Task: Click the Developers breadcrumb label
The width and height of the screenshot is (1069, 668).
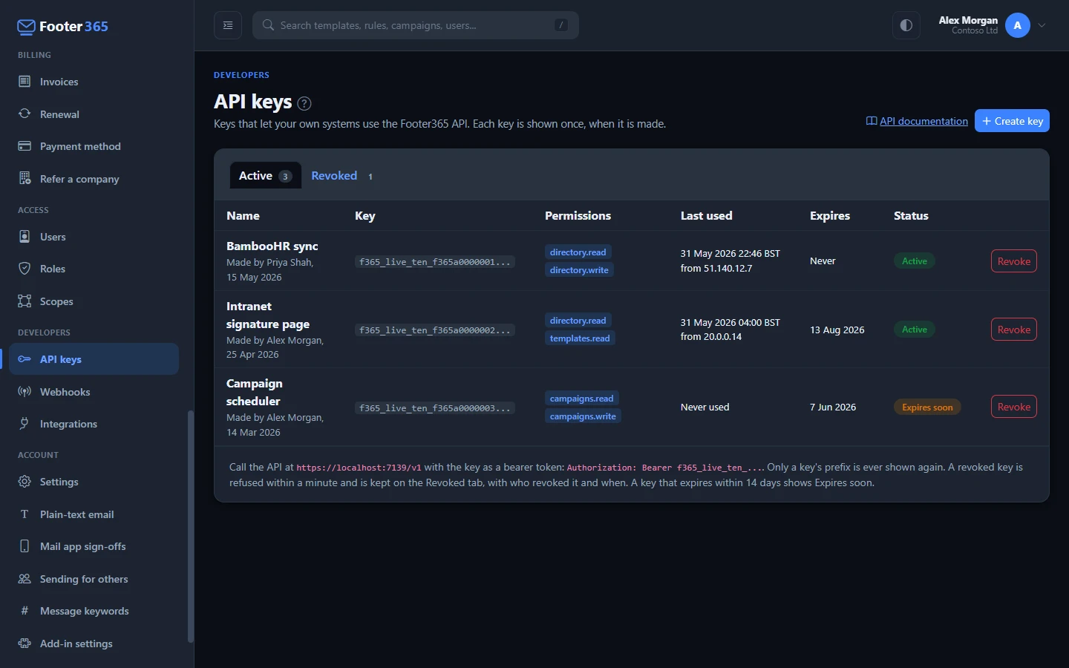Action: 241,75
